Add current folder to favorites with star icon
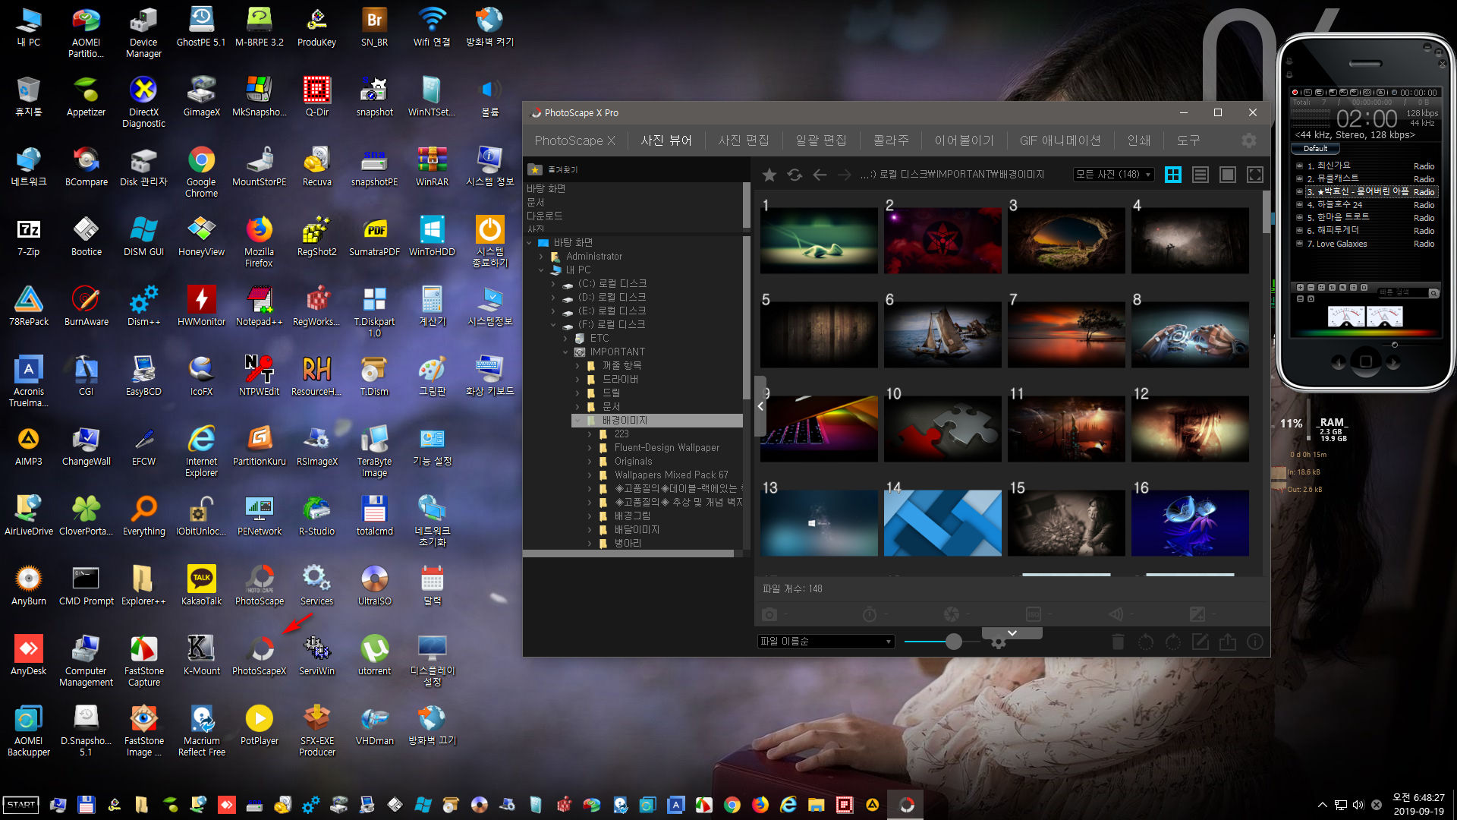The width and height of the screenshot is (1457, 820). point(769,175)
